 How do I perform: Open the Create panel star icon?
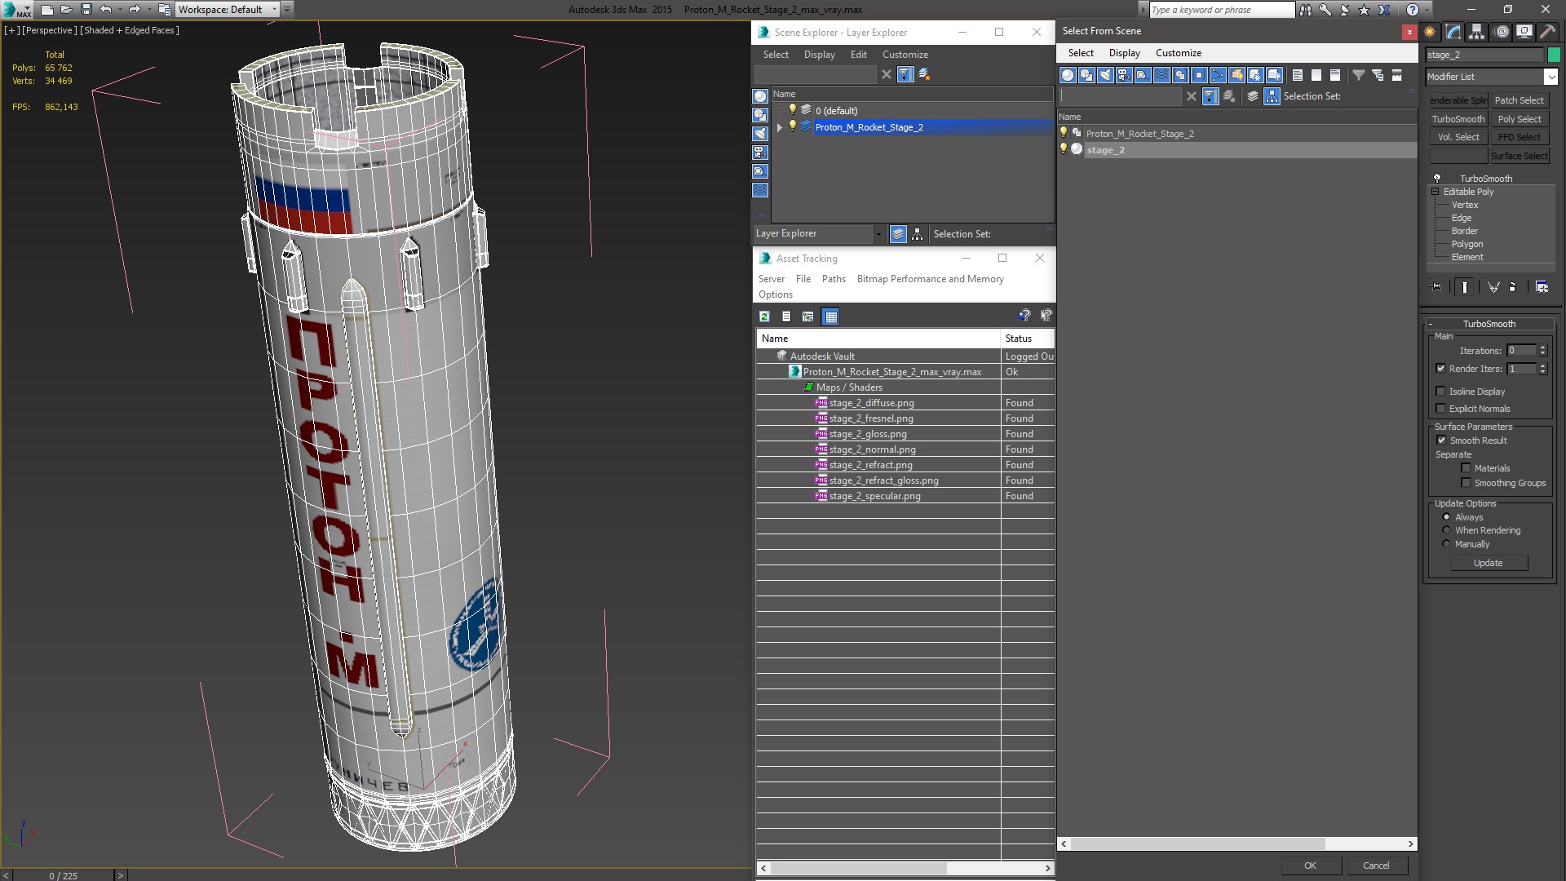tap(1430, 32)
